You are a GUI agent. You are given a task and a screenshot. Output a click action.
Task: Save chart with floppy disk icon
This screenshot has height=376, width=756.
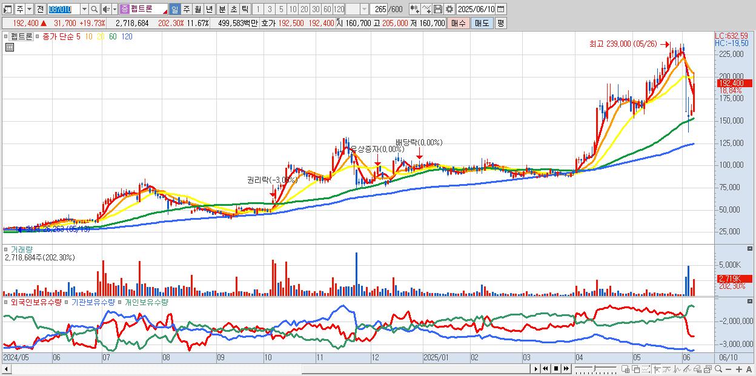point(437,9)
